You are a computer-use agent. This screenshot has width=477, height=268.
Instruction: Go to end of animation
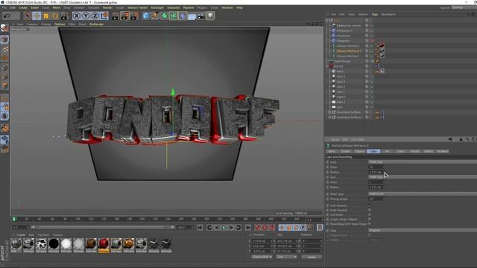[248, 227]
